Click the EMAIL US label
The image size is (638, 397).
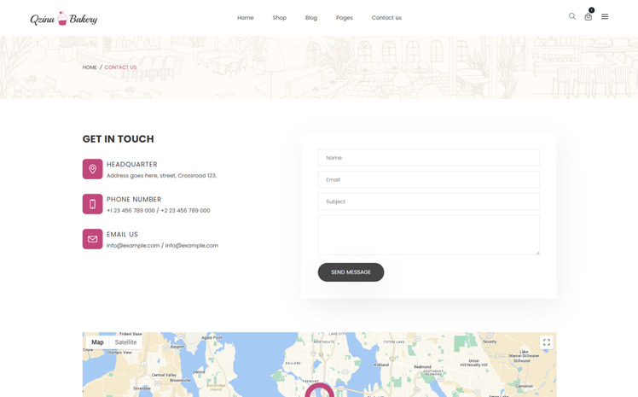click(x=122, y=234)
